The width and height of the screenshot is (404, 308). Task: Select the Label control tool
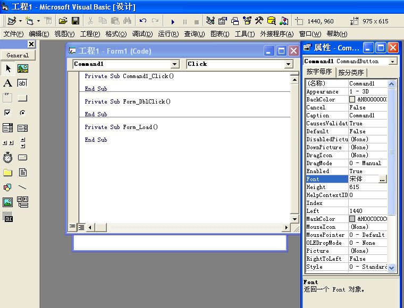[x=7, y=83]
